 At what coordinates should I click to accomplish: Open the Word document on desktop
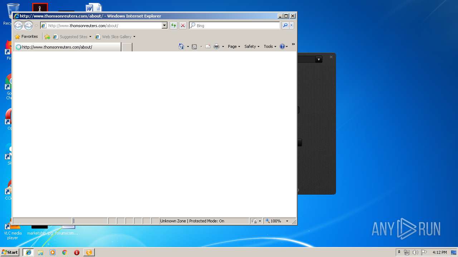point(94,8)
